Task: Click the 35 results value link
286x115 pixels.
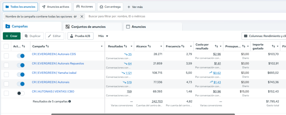Action: point(130,54)
